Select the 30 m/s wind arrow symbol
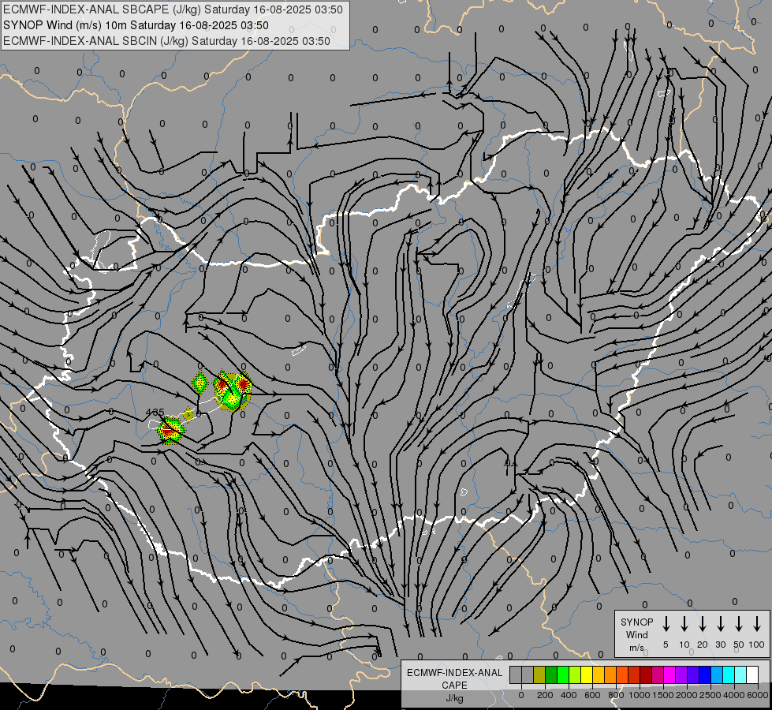772x710 pixels. click(x=720, y=624)
